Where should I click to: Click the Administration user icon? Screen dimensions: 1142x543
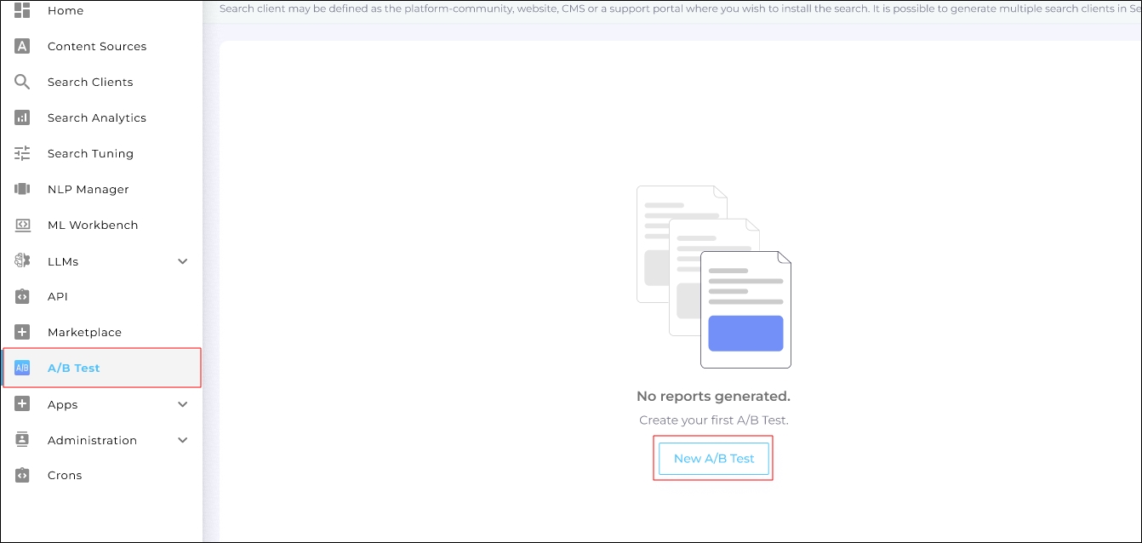pos(22,440)
